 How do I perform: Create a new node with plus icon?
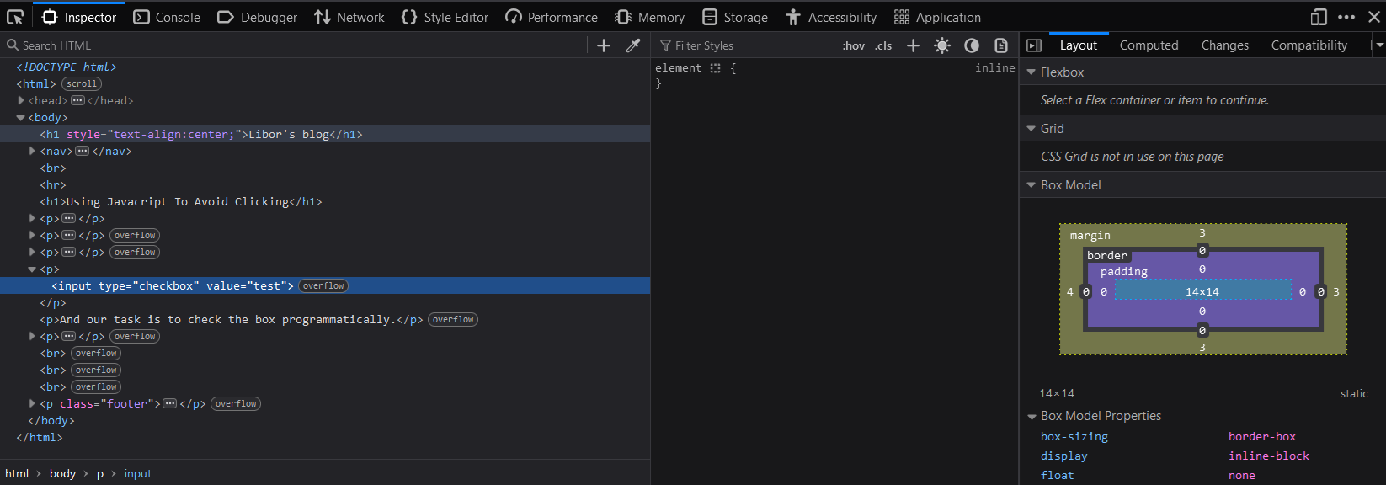[604, 45]
